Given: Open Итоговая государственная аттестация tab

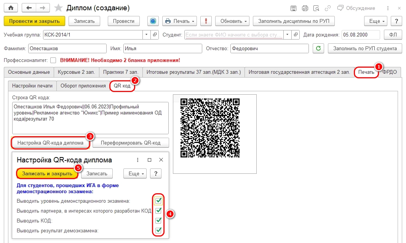Looking at the screenshot, I should 299,72.
